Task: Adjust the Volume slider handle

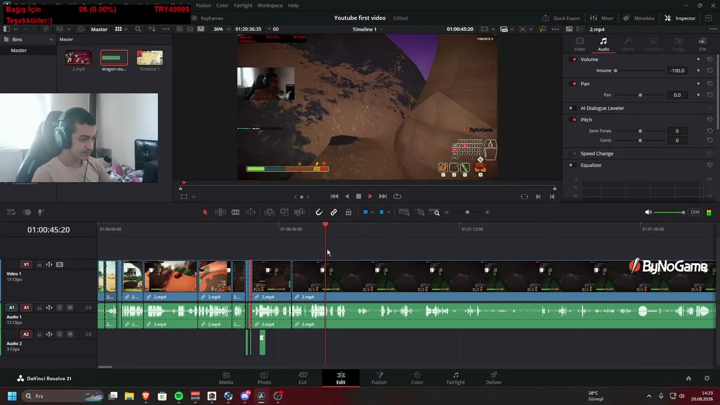Action: tap(615, 71)
